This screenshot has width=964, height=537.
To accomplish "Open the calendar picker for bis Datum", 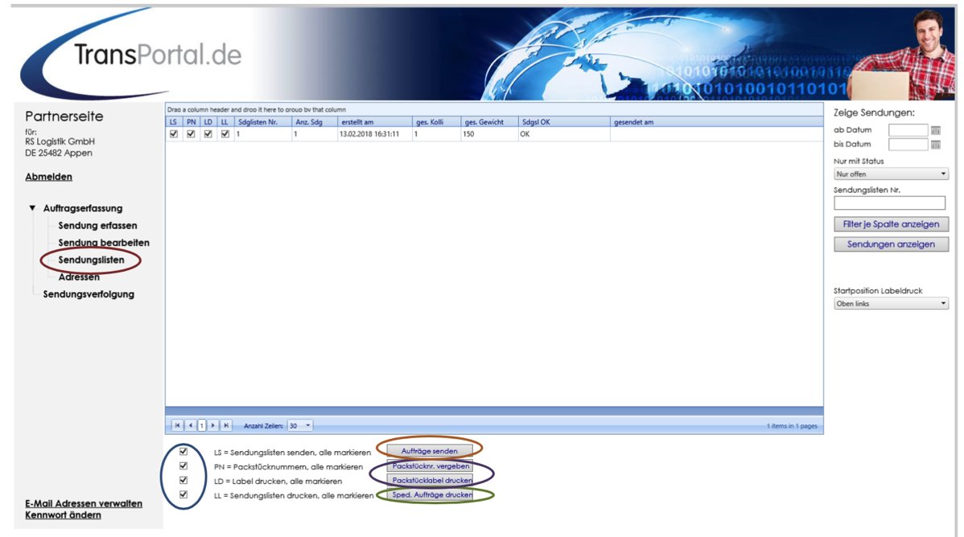I will point(935,145).
